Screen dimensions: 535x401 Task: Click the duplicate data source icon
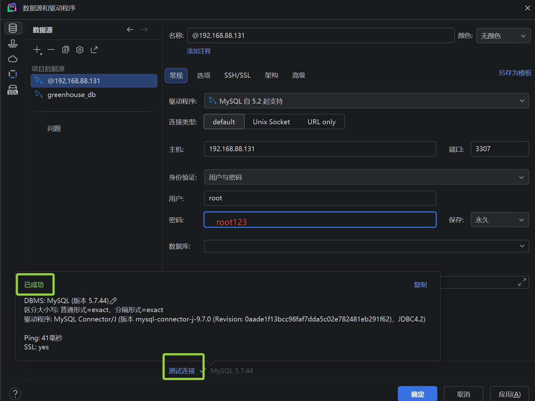point(65,50)
